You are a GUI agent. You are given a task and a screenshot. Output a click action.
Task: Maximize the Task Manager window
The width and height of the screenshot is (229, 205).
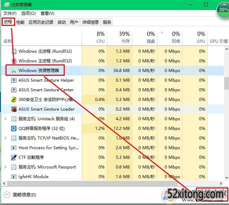point(206,5)
